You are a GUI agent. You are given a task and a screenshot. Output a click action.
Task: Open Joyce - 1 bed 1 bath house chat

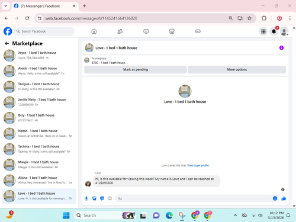[39, 56]
